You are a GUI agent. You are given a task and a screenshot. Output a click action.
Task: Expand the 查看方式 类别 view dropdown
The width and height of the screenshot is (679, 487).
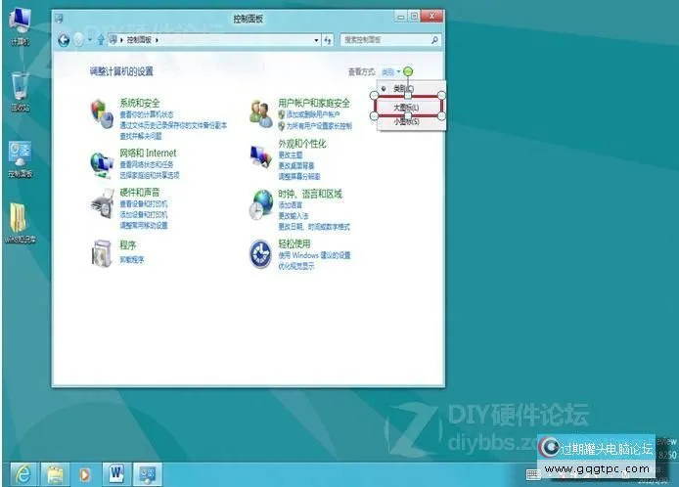tap(391, 71)
